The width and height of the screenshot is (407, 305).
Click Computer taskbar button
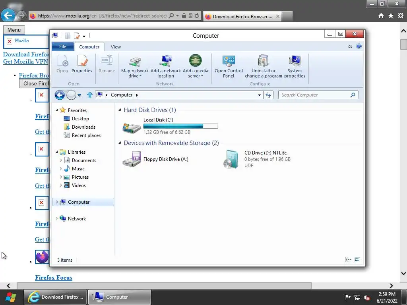[x=119, y=297]
